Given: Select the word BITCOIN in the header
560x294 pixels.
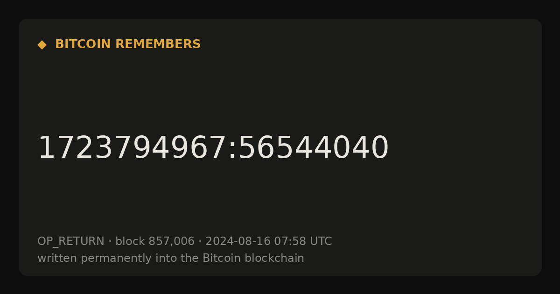Looking at the screenshot, I should coord(84,44).
